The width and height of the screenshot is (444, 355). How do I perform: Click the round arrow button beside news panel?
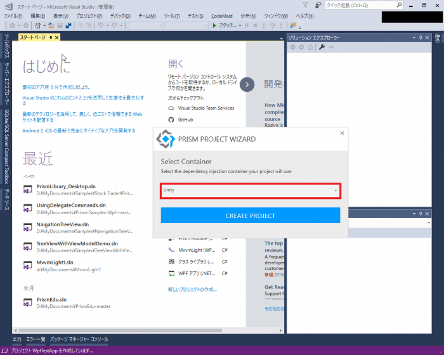point(247,84)
